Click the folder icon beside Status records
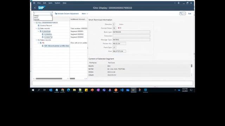This screenshot has height=126, width=225. [x=39, y=40]
